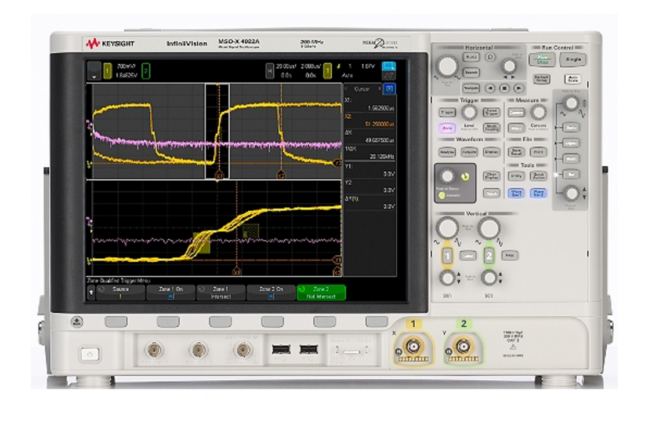Viewport: 652px width, 421px height.
Task: Push the Label key in Vertical section
Action: click(x=468, y=256)
